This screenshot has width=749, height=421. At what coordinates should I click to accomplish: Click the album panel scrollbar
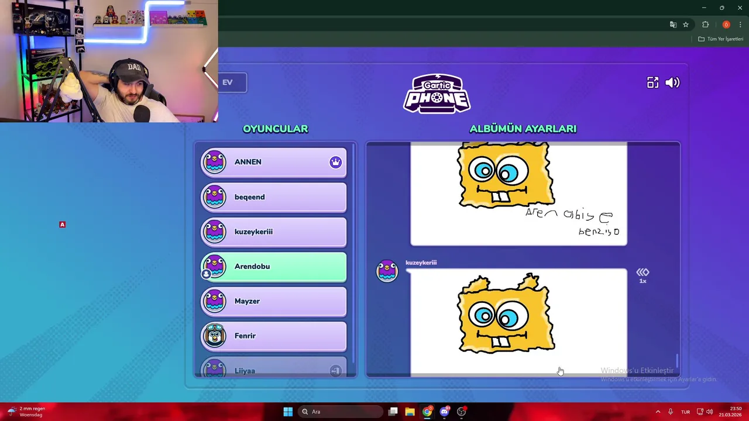tap(677, 361)
